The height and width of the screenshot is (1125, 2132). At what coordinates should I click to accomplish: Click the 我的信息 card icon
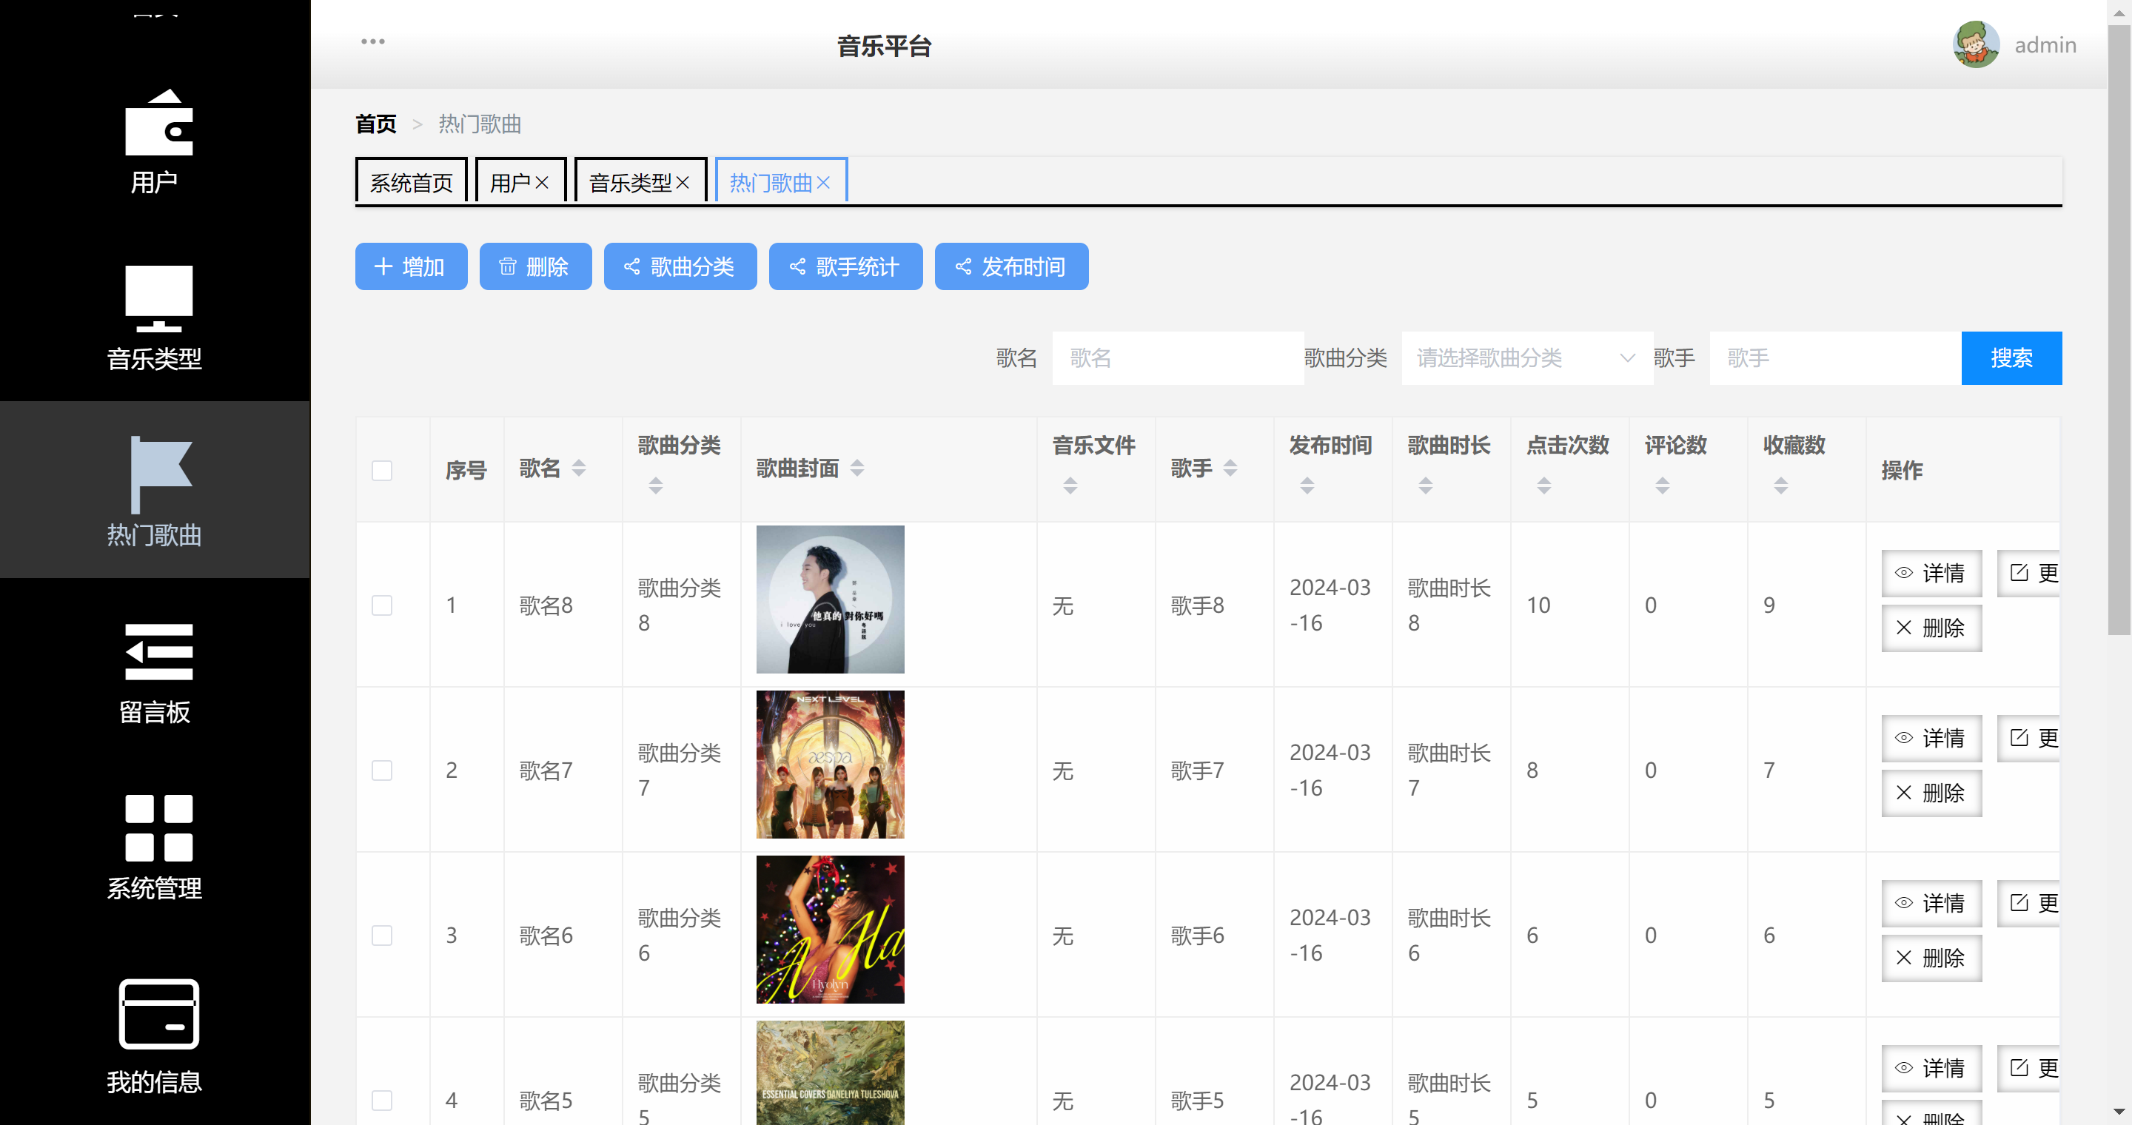click(158, 1013)
